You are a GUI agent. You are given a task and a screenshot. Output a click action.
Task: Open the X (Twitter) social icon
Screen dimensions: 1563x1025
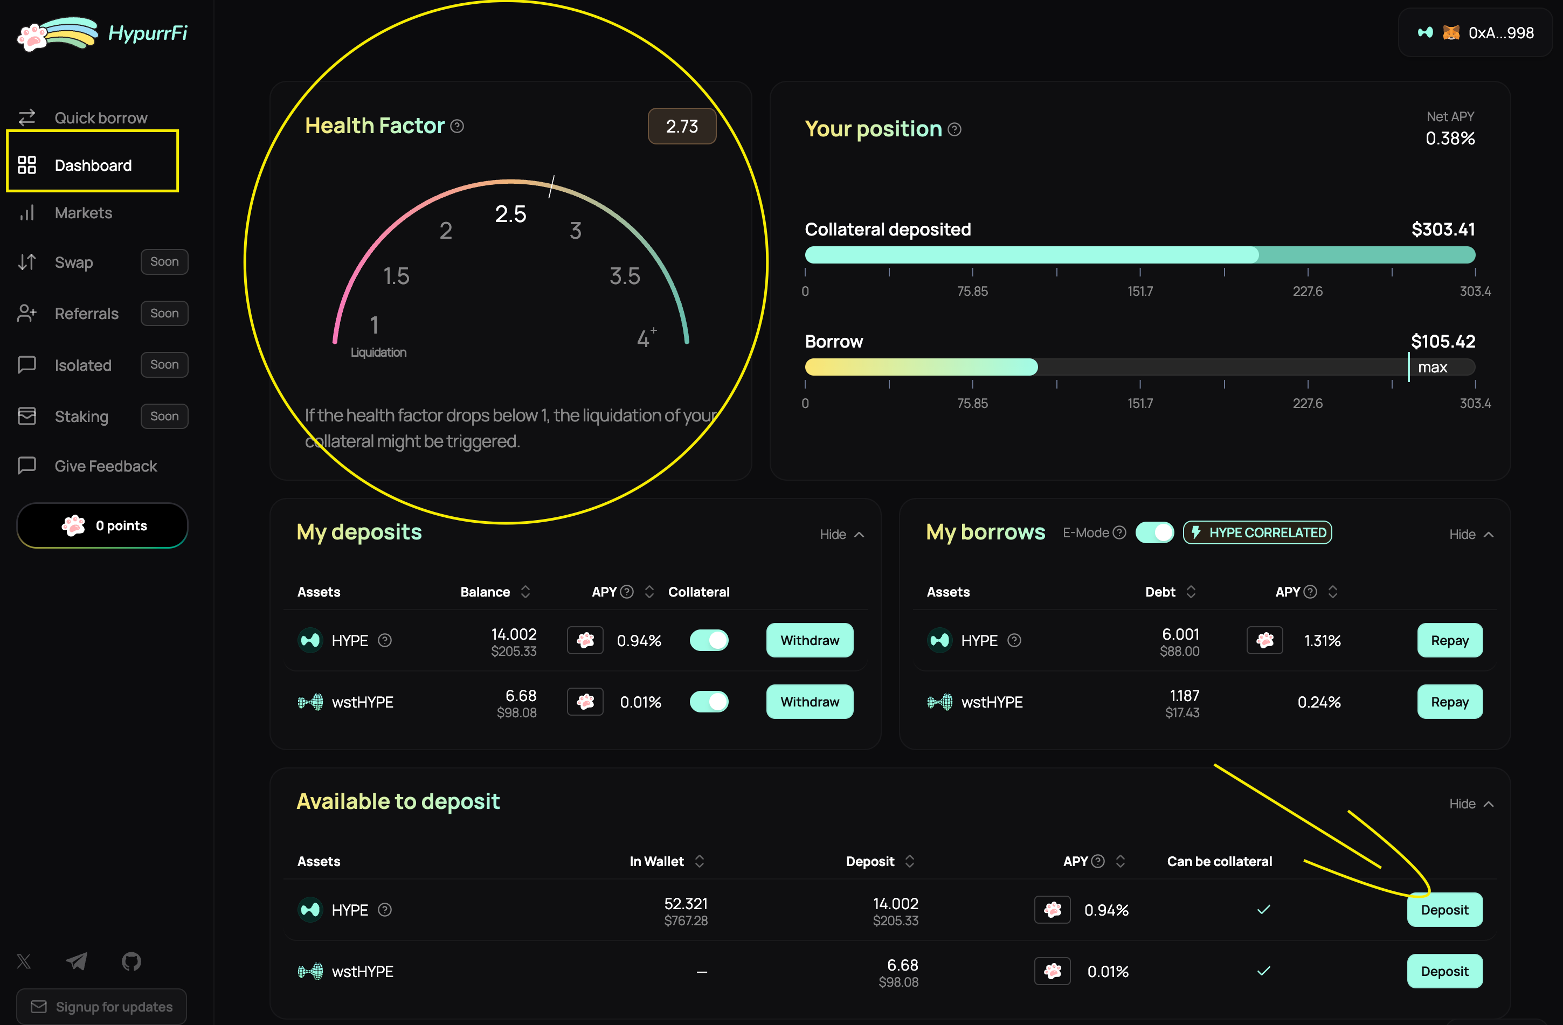pos(24,961)
